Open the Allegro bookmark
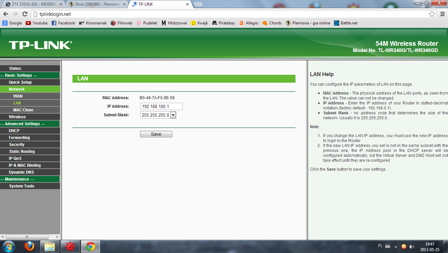Screen dimensions: 448x253 [249, 23]
